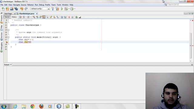This screenshot has height=109, width=194.
Task: Run the project with the green play icon
Action: point(62,9)
